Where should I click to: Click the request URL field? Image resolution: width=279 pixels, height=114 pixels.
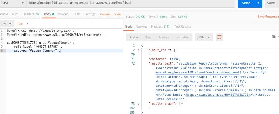(x=131, y=3)
